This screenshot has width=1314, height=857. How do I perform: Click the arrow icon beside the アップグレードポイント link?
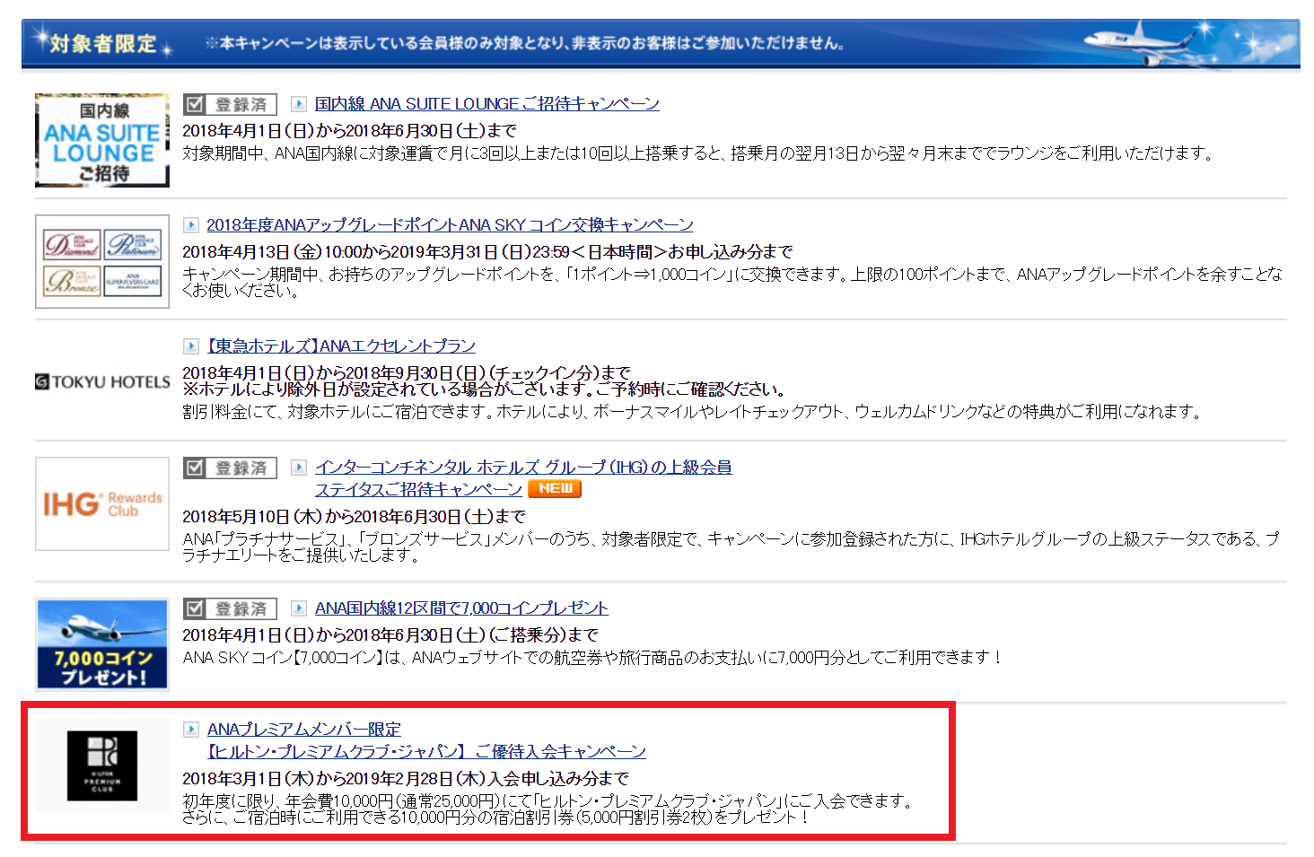[x=191, y=225]
